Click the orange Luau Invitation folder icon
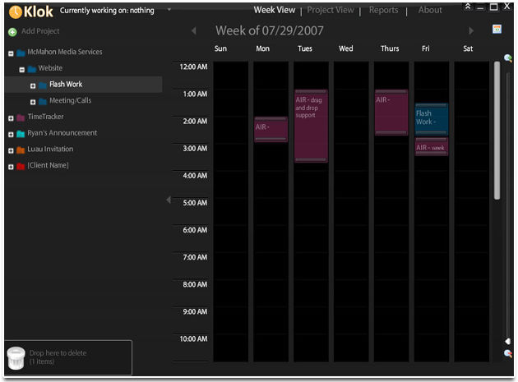 (x=21, y=150)
